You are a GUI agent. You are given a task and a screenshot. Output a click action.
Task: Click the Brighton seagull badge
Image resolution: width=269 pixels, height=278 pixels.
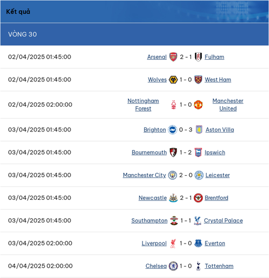coord(173,130)
